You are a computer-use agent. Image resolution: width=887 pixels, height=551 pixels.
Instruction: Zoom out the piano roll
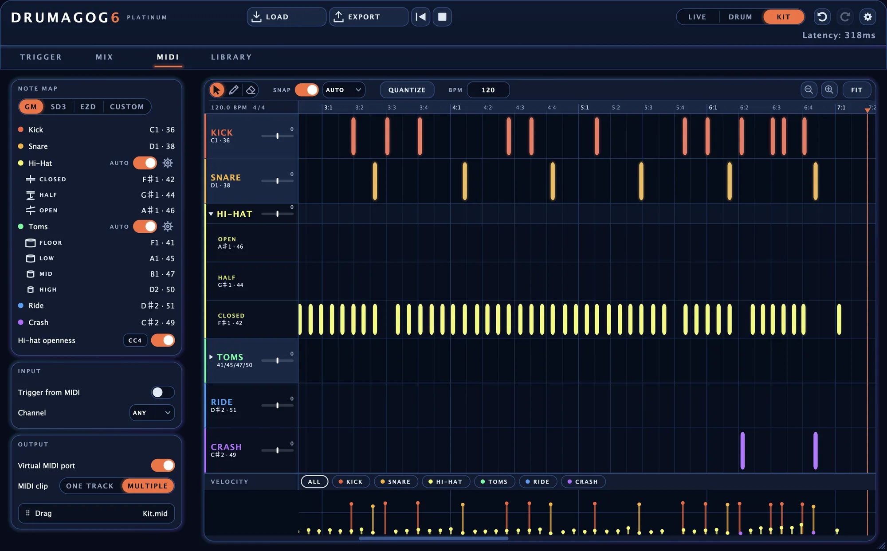(x=809, y=90)
